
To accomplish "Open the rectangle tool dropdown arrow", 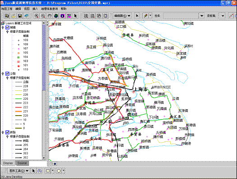I will [x=52, y=170].
